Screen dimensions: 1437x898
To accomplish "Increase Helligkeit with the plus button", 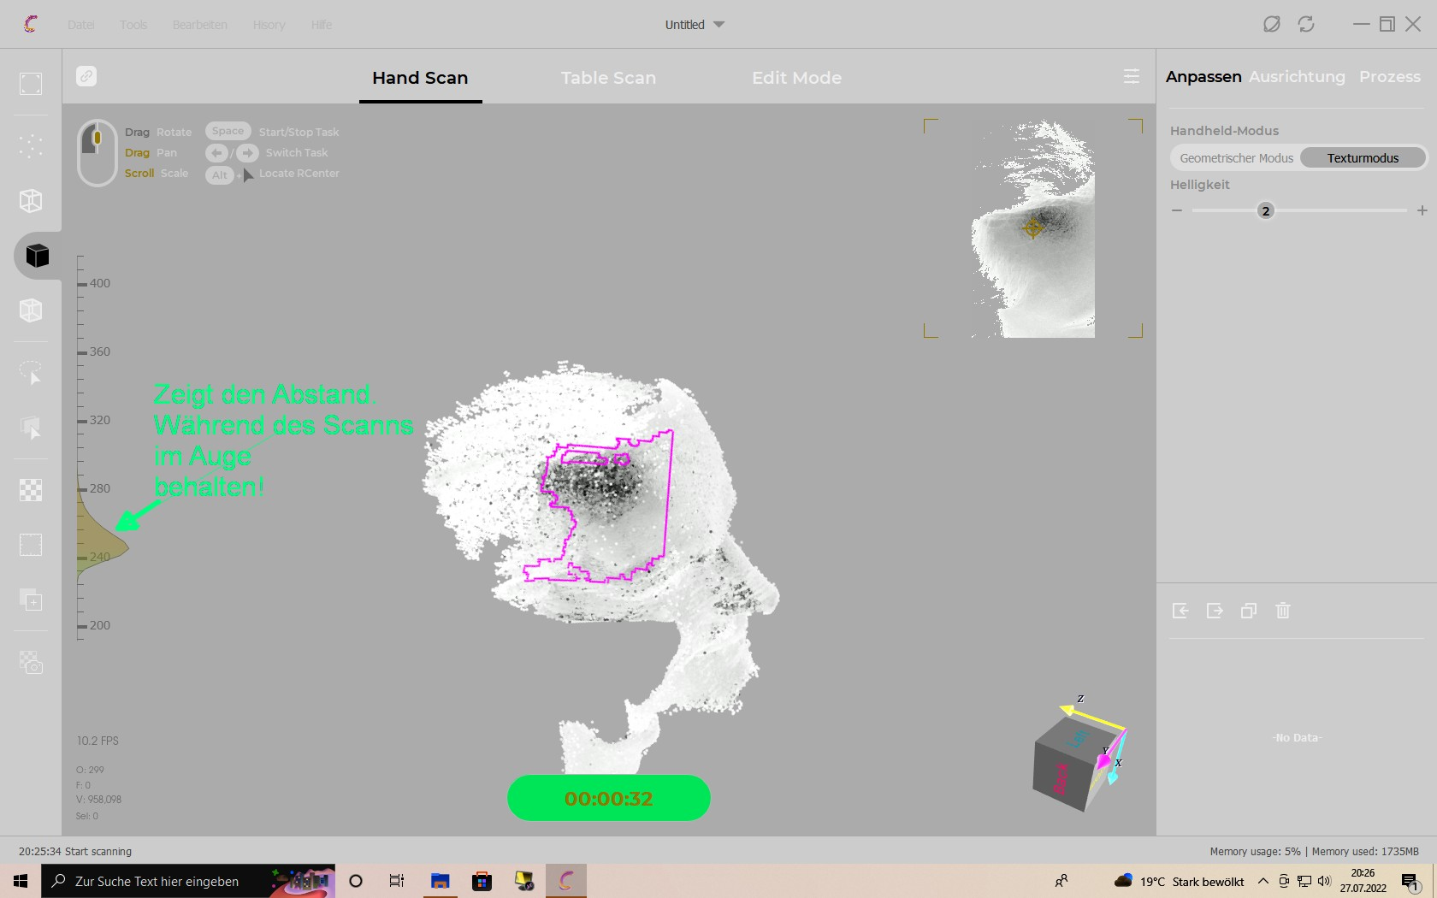I will (x=1422, y=210).
